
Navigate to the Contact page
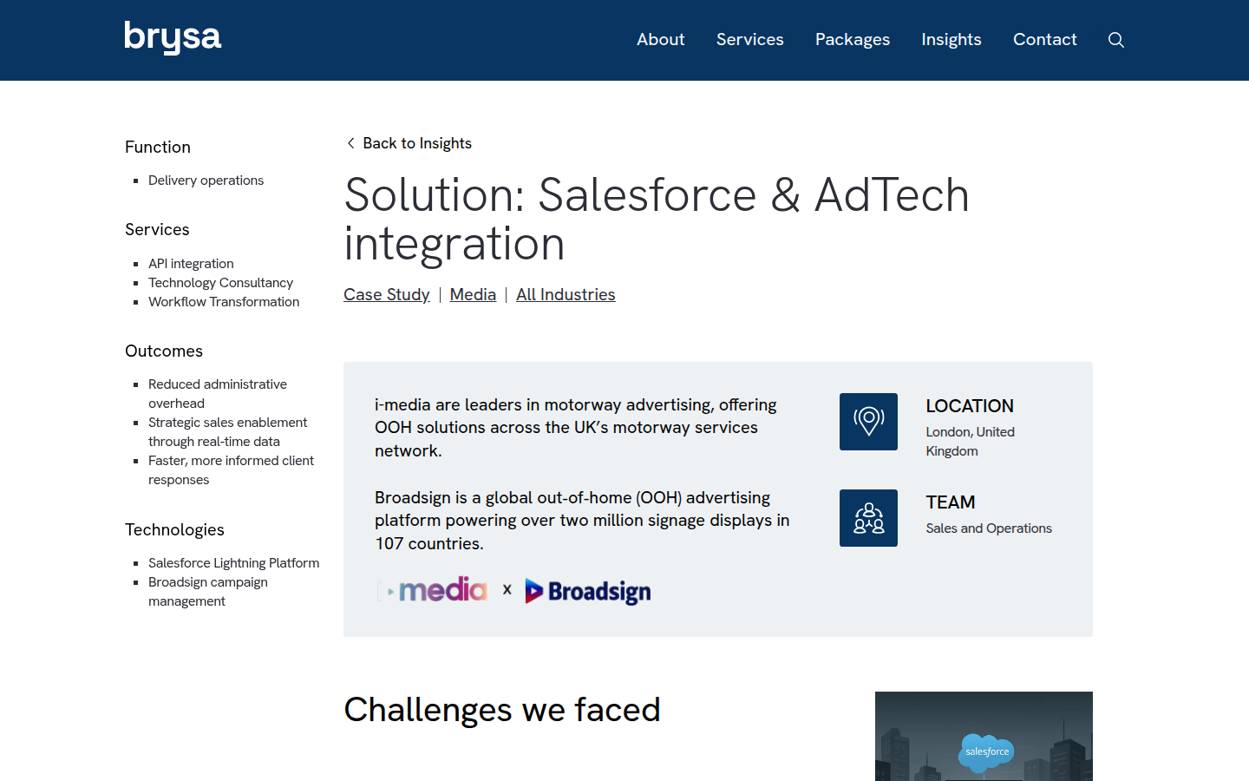click(x=1044, y=40)
